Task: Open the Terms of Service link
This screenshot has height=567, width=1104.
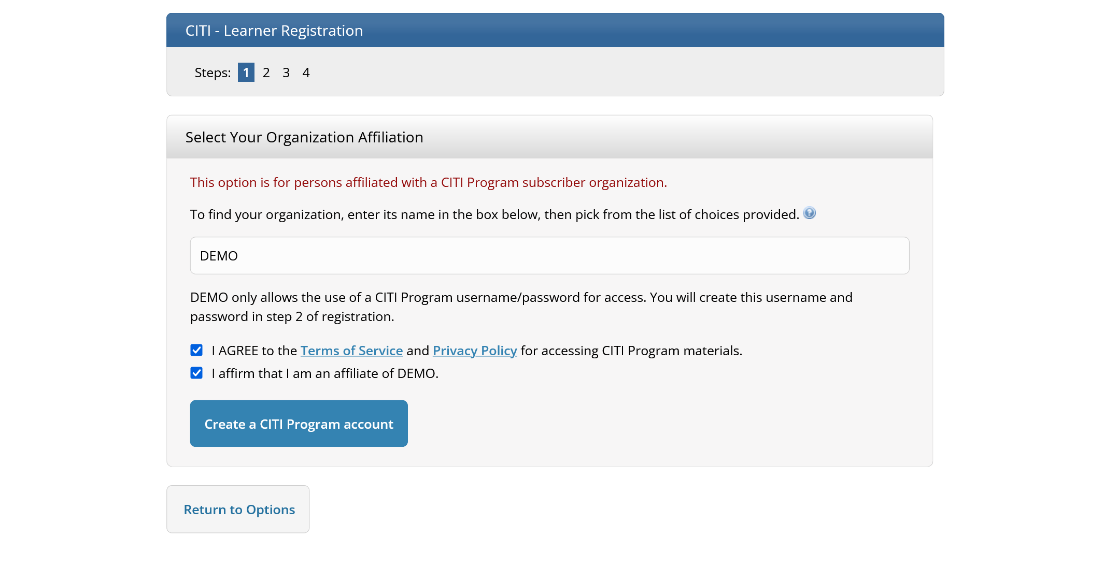Action: [351, 351]
